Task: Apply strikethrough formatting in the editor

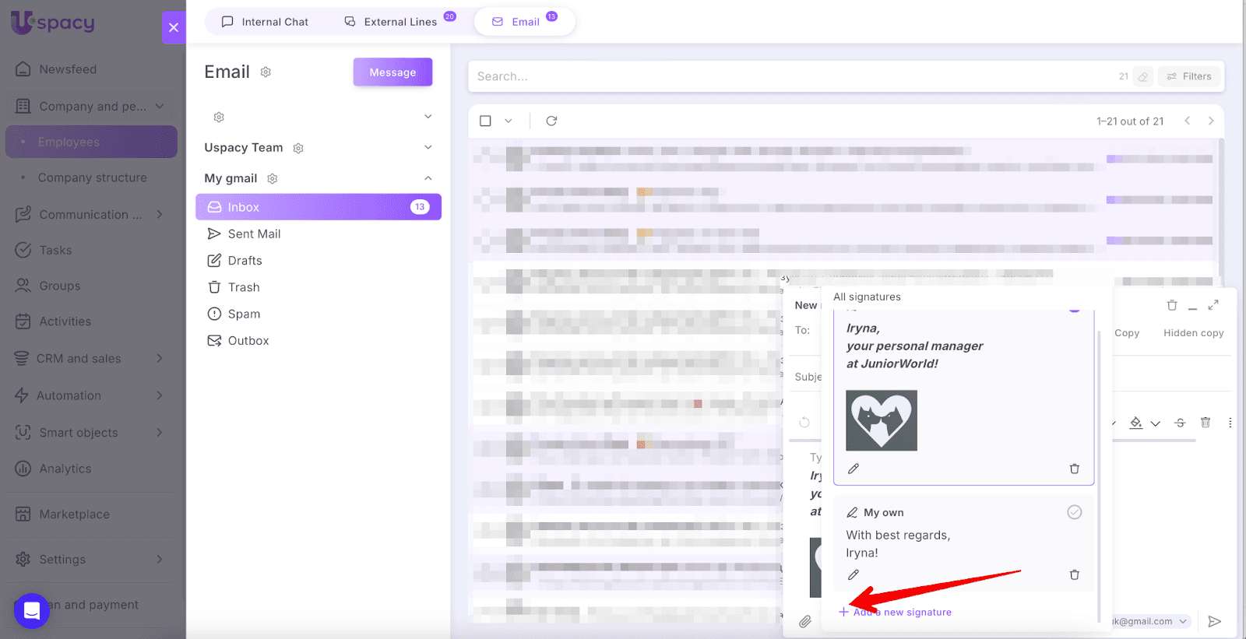Action: click(x=1180, y=423)
